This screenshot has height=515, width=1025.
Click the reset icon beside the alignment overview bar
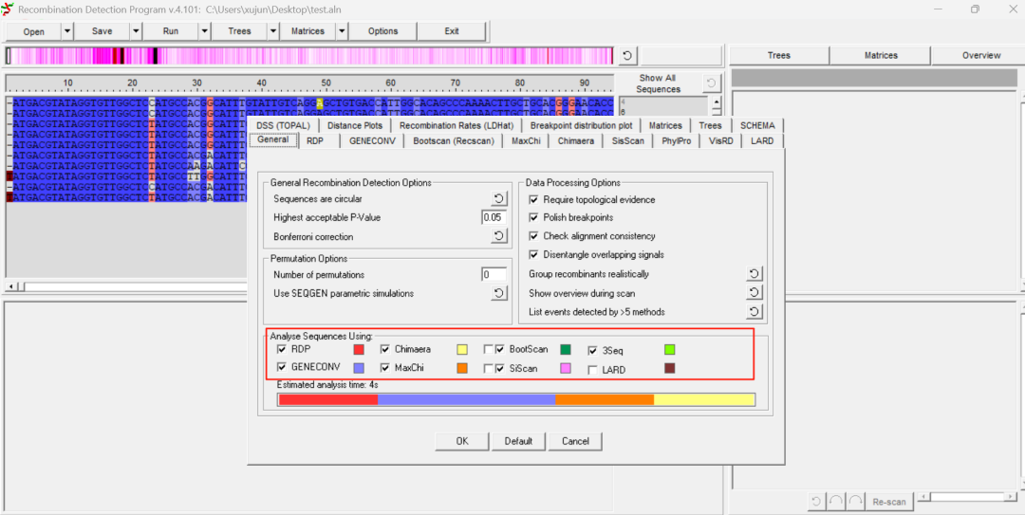pos(627,56)
